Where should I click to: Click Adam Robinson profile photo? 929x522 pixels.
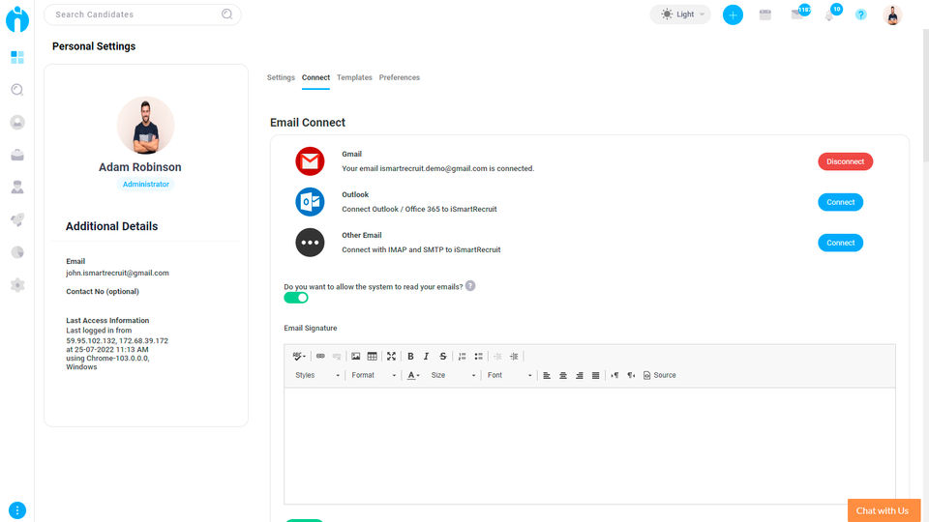146,126
